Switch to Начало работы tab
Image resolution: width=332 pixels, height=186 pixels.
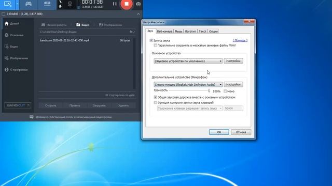tap(54, 25)
